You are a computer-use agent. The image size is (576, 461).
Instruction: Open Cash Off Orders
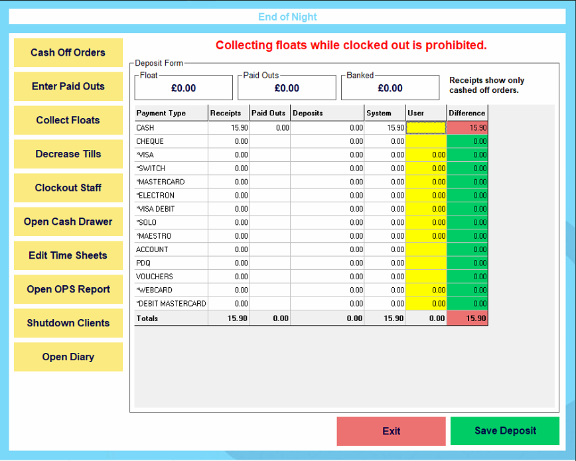pyautogui.click(x=68, y=52)
